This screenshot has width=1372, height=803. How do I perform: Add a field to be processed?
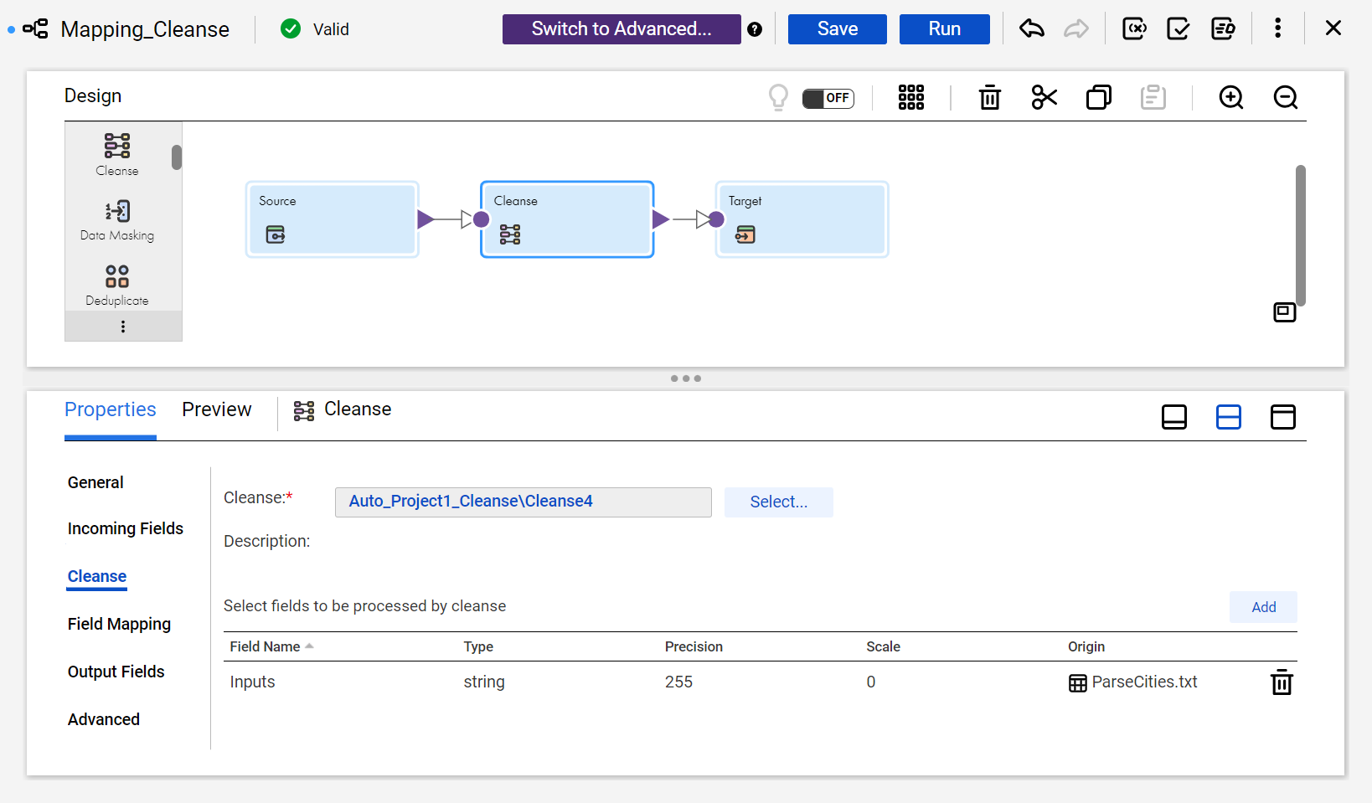click(1263, 607)
